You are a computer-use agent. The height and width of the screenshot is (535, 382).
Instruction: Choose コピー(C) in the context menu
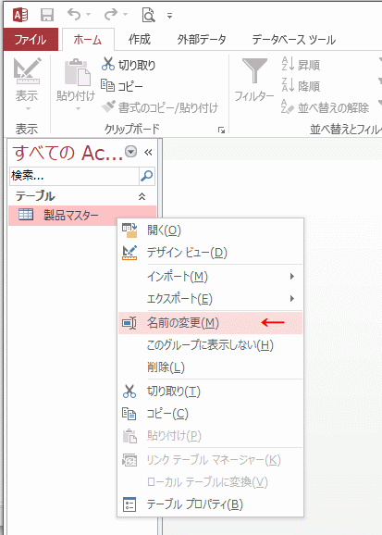(211, 414)
